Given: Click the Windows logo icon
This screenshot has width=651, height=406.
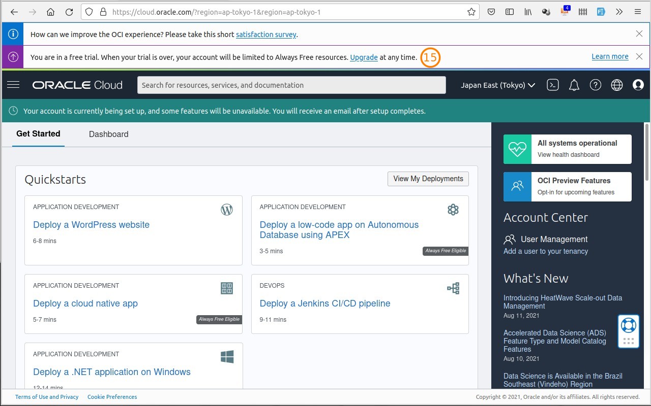Looking at the screenshot, I should point(227,357).
